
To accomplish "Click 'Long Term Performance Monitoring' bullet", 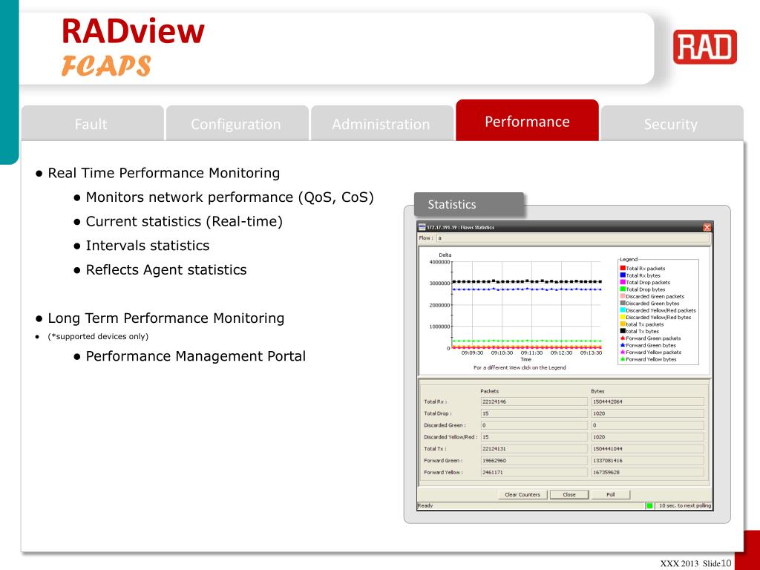I will 166,318.
